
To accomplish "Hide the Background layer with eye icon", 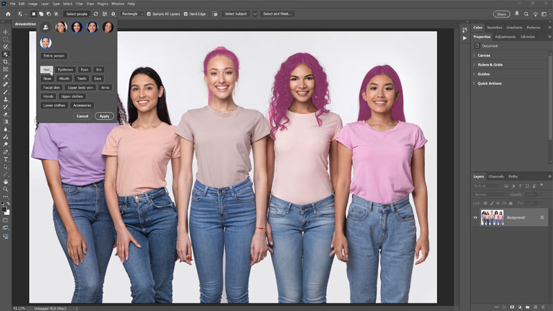I will click(x=475, y=218).
